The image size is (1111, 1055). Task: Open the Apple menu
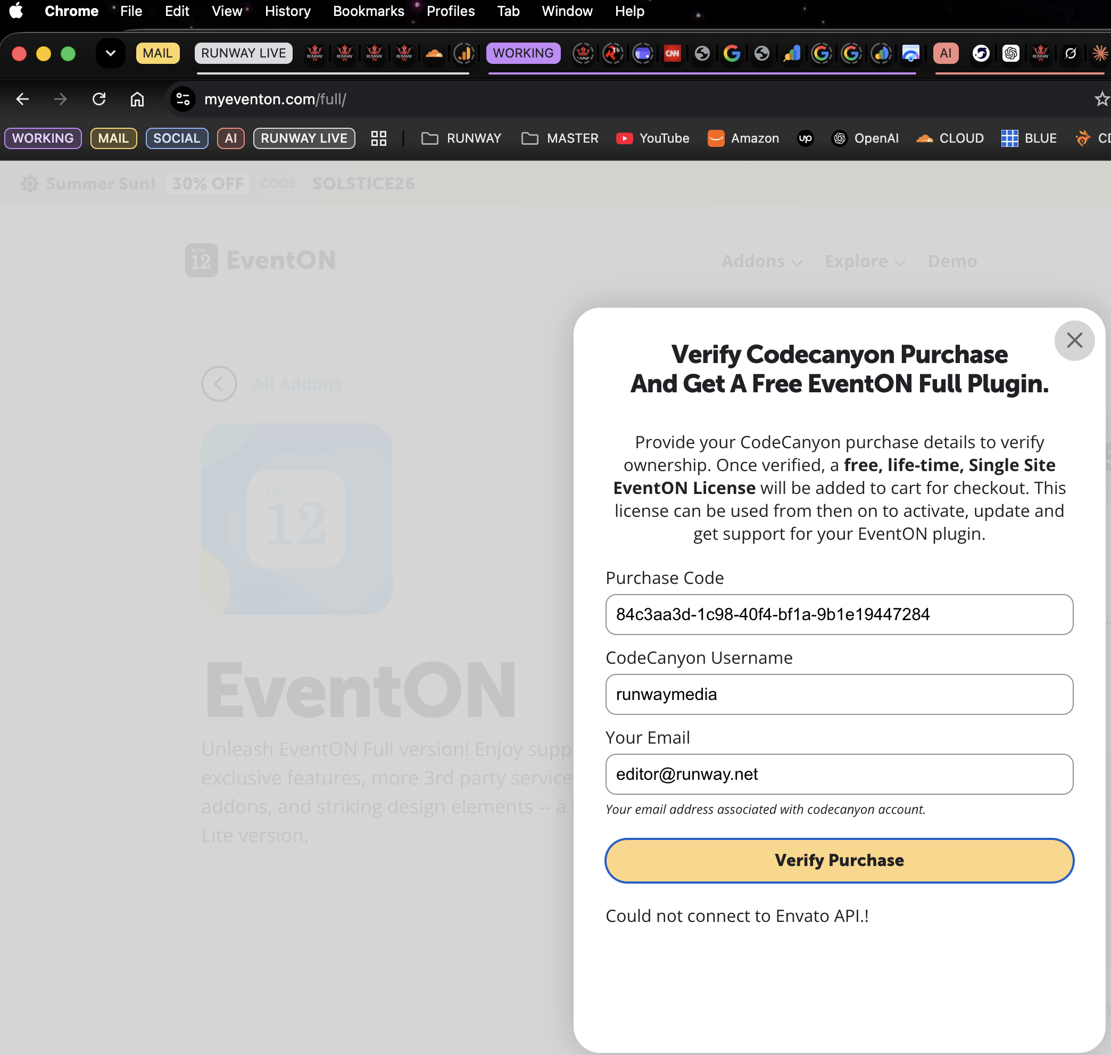[x=16, y=11]
